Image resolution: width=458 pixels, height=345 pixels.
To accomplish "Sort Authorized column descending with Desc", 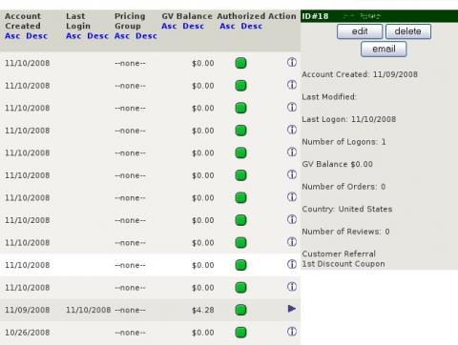I will pyautogui.click(x=252, y=26).
